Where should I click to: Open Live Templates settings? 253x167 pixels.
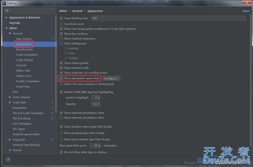tap(22, 124)
